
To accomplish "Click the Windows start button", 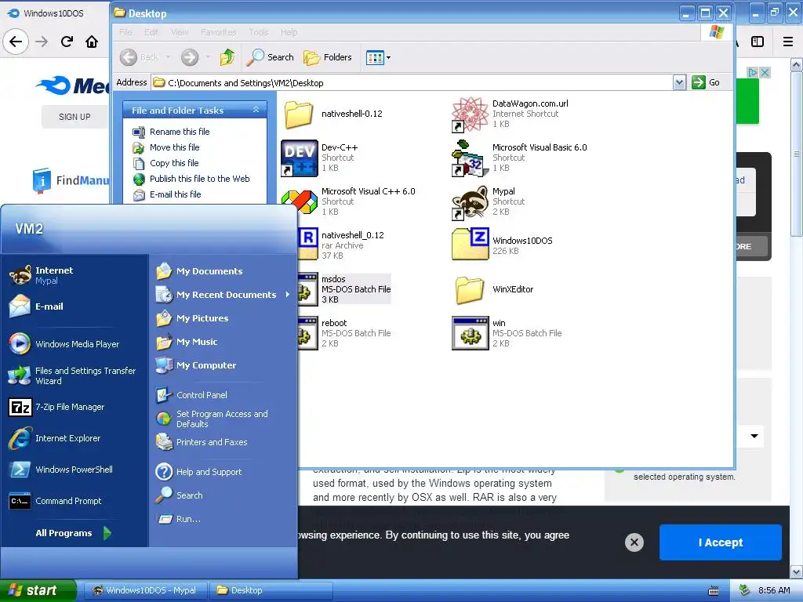I will (38, 590).
